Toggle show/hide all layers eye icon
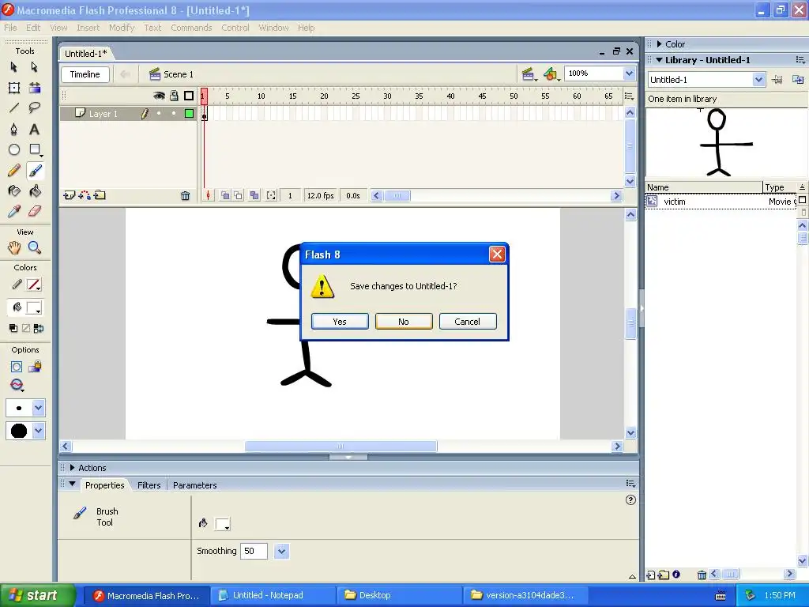 159,96
